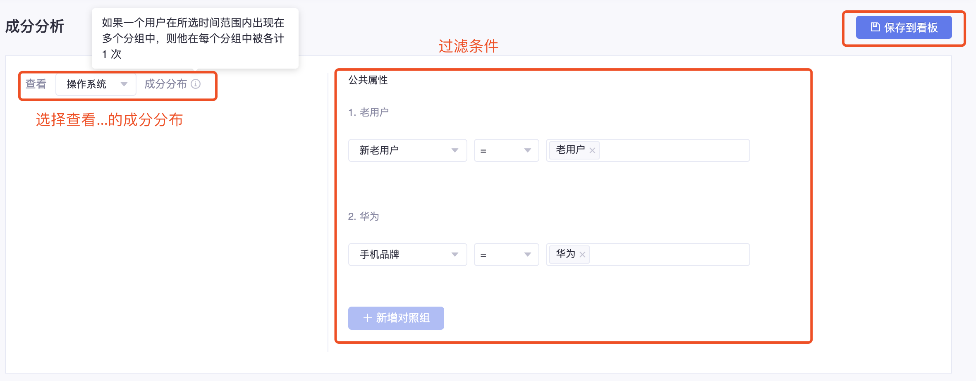Open the equals operator dropdown for 新老用户
This screenshot has width=976, height=381.
506,150
